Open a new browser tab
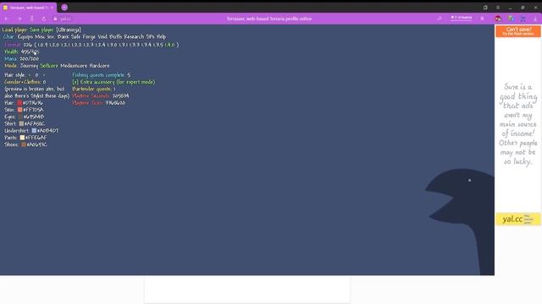 tap(64, 8)
